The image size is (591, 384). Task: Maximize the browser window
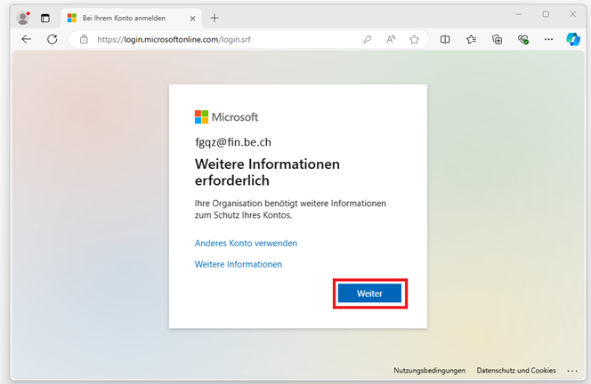546,14
